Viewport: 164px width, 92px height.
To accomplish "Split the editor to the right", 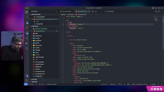I will click(x=159, y=11).
